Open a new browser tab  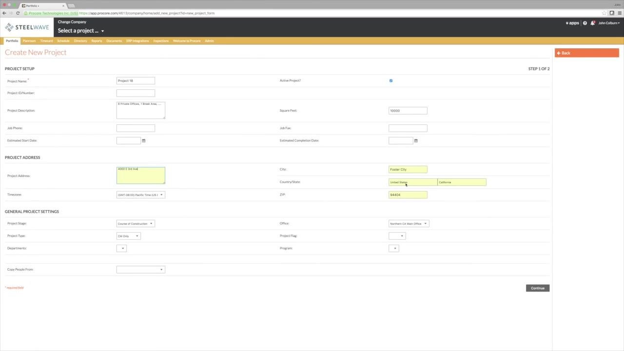tap(71, 6)
